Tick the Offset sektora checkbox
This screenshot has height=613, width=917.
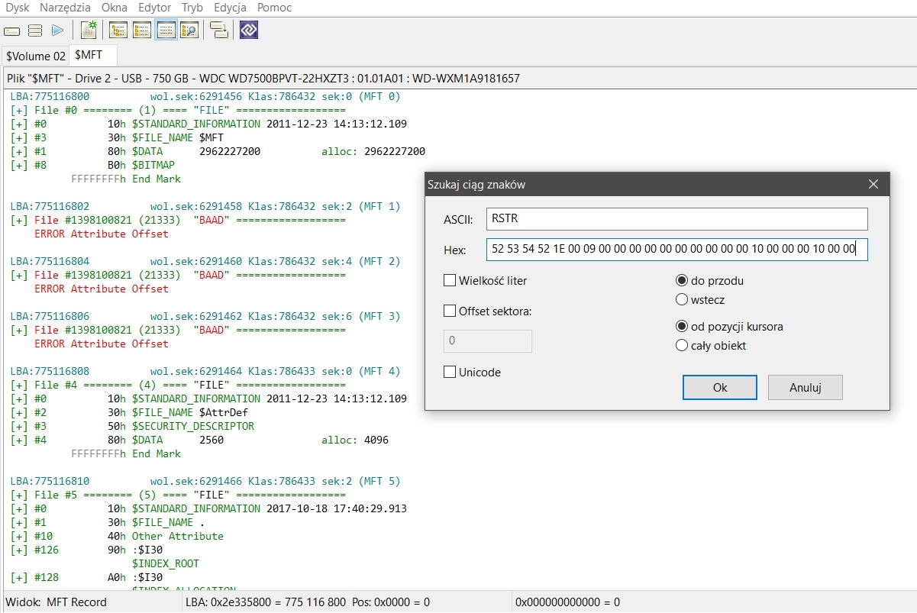coord(450,311)
